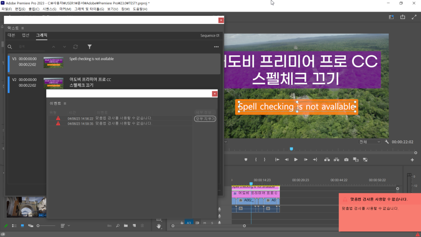421x237 pixels.
Task: Click the Go to Out button
Action: point(315,160)
